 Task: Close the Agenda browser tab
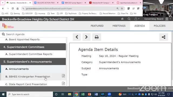(x=30, y=3)
